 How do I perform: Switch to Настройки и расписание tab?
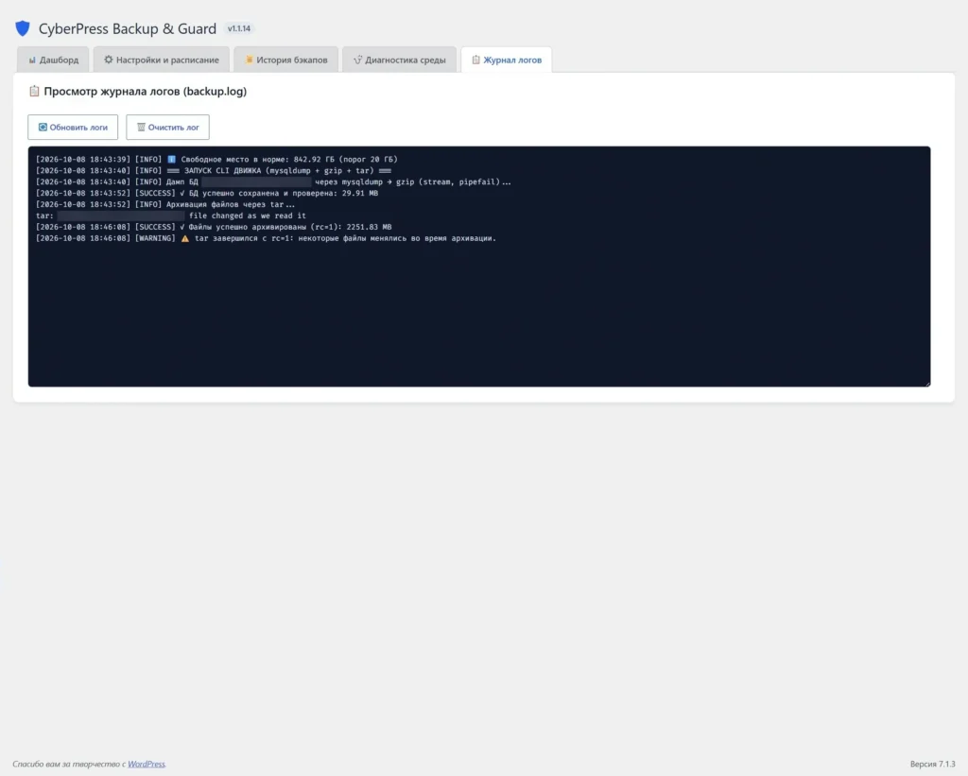pyautogui.click(x=161, y=60)
